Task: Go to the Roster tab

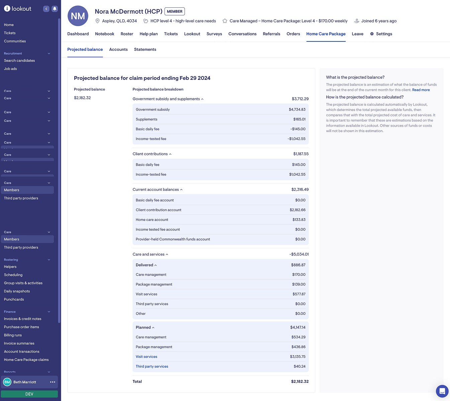Action: [127, 34]
